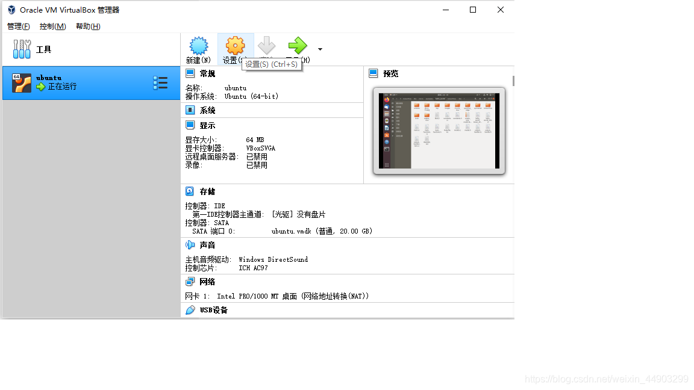The width and height of the screenshot is (694, 390).
Task: Open the USB设备 section header
Action: tap(213, 310)
